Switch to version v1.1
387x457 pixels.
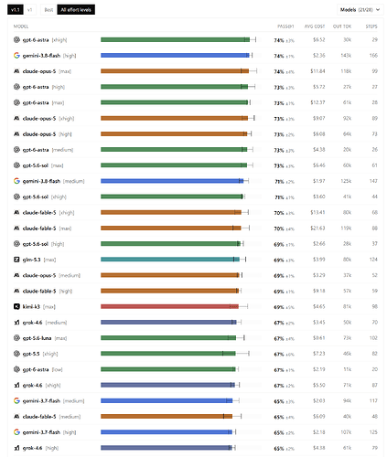tap(16, 10)
